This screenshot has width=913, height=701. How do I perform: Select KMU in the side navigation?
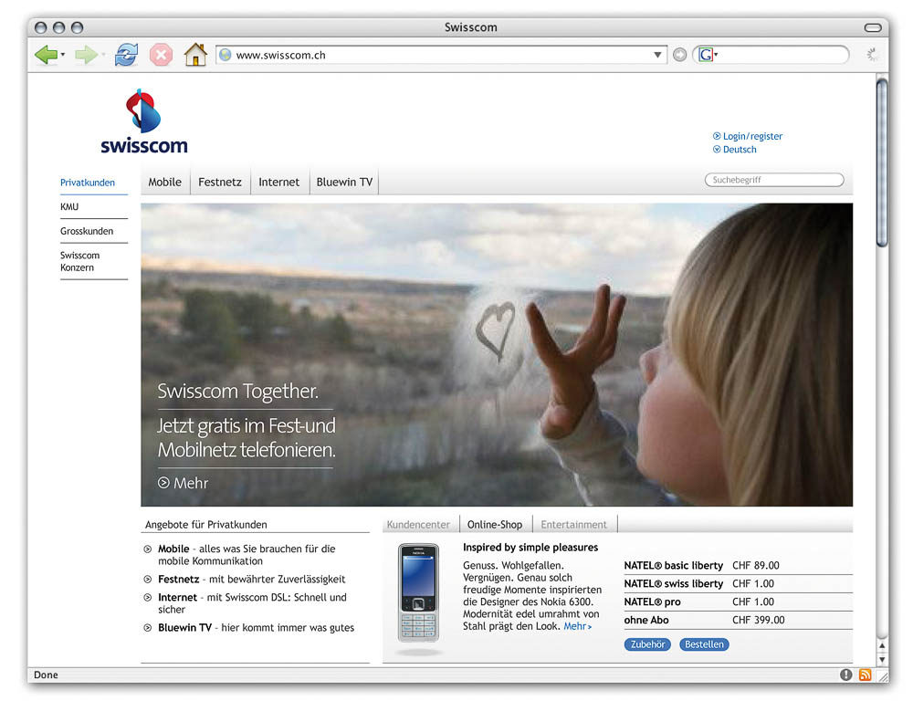pyautogui.click(x=69, y=206)
